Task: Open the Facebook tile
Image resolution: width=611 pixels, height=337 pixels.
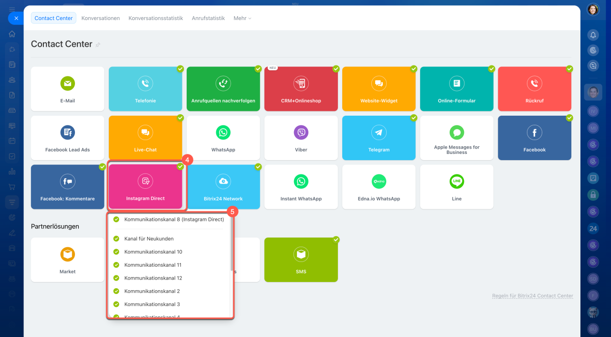Action: tap(535, 138)
